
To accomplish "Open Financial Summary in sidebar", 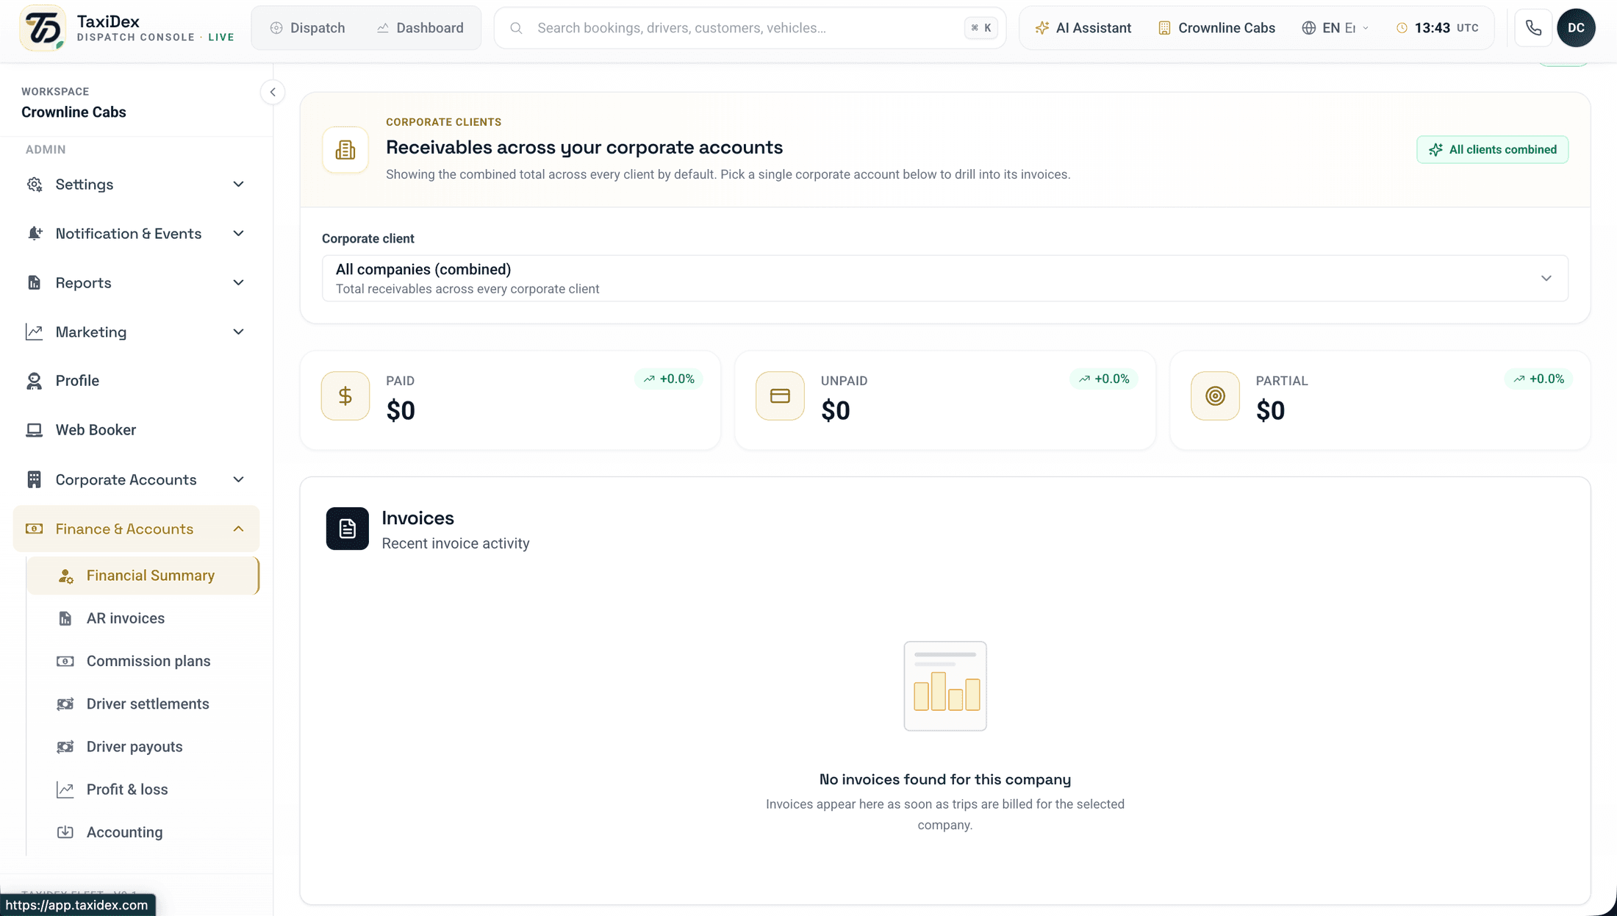I will [x=143, y=576].
